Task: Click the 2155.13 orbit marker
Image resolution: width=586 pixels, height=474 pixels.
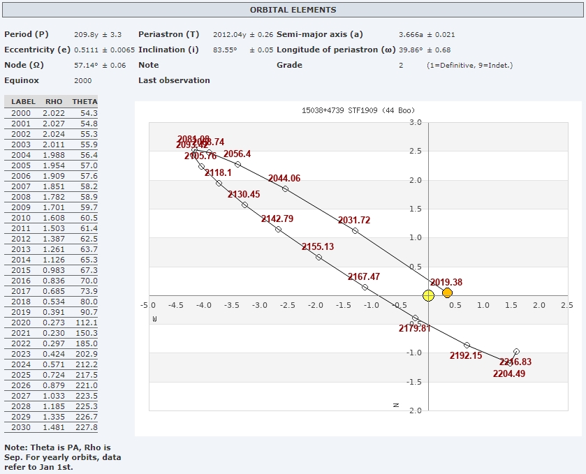Action: pos(319,258)
